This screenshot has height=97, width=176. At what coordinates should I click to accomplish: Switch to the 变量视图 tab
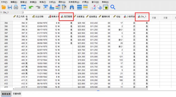pos(17,94)
